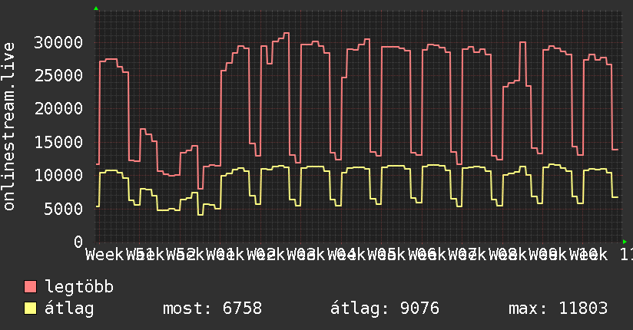
Task: Click the onlinestream.live vertical axis title
Action: (x=9, y=127)
